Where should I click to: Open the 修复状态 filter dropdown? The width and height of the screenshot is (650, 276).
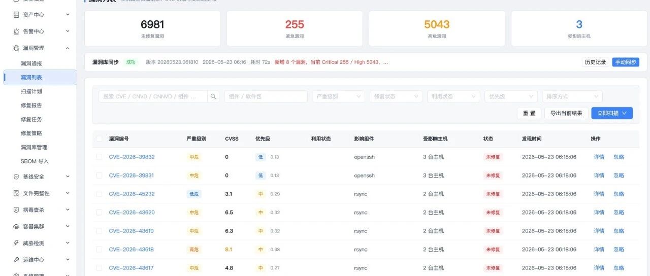396,96
